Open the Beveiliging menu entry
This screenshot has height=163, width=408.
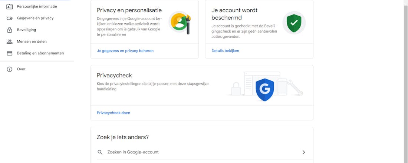pos(26,30)
